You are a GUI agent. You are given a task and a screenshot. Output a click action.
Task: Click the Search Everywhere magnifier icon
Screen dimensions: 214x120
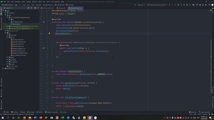tap(209, 5)
